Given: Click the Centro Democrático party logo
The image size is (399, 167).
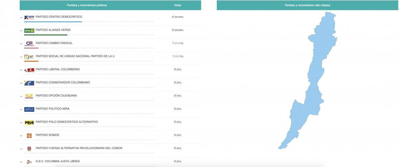Looking at the screenshot, I should point(29,17).
